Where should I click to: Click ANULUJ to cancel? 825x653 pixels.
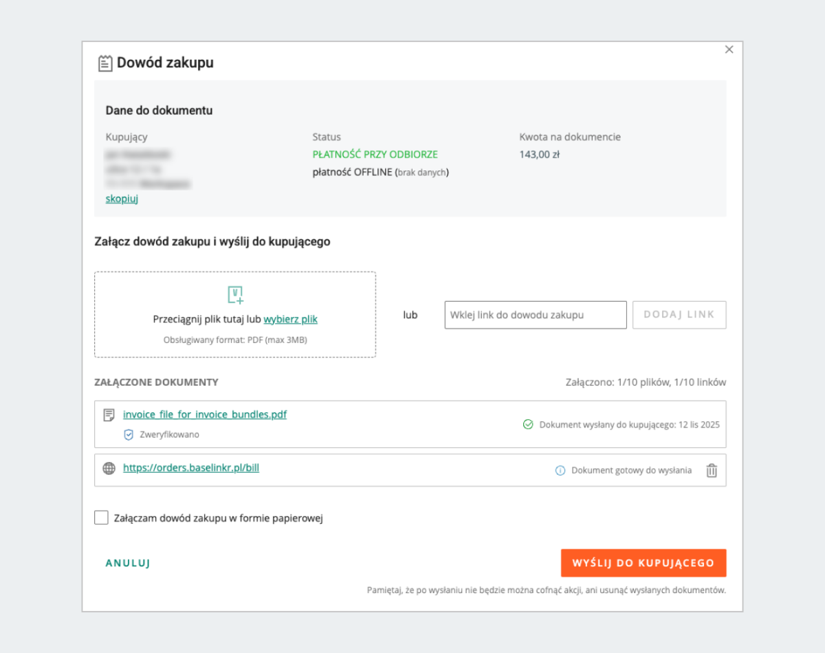128,563
